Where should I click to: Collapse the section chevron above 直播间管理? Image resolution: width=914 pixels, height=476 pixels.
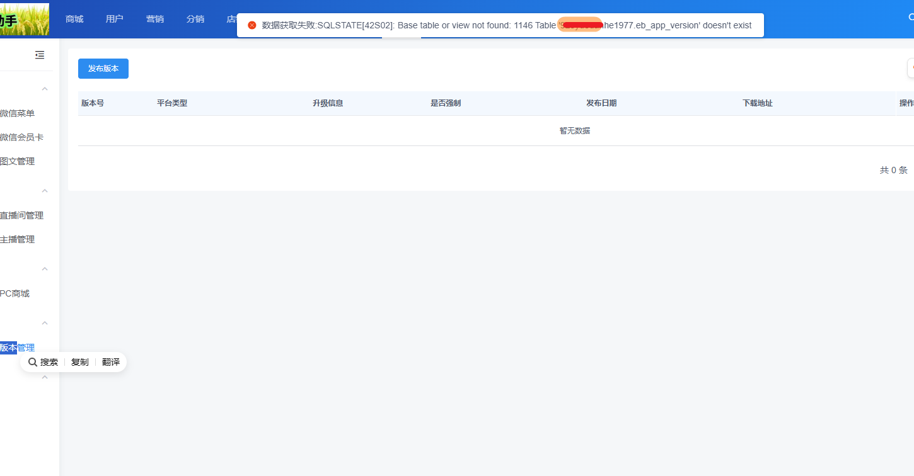pyautogui.click(x=45, y=191)
